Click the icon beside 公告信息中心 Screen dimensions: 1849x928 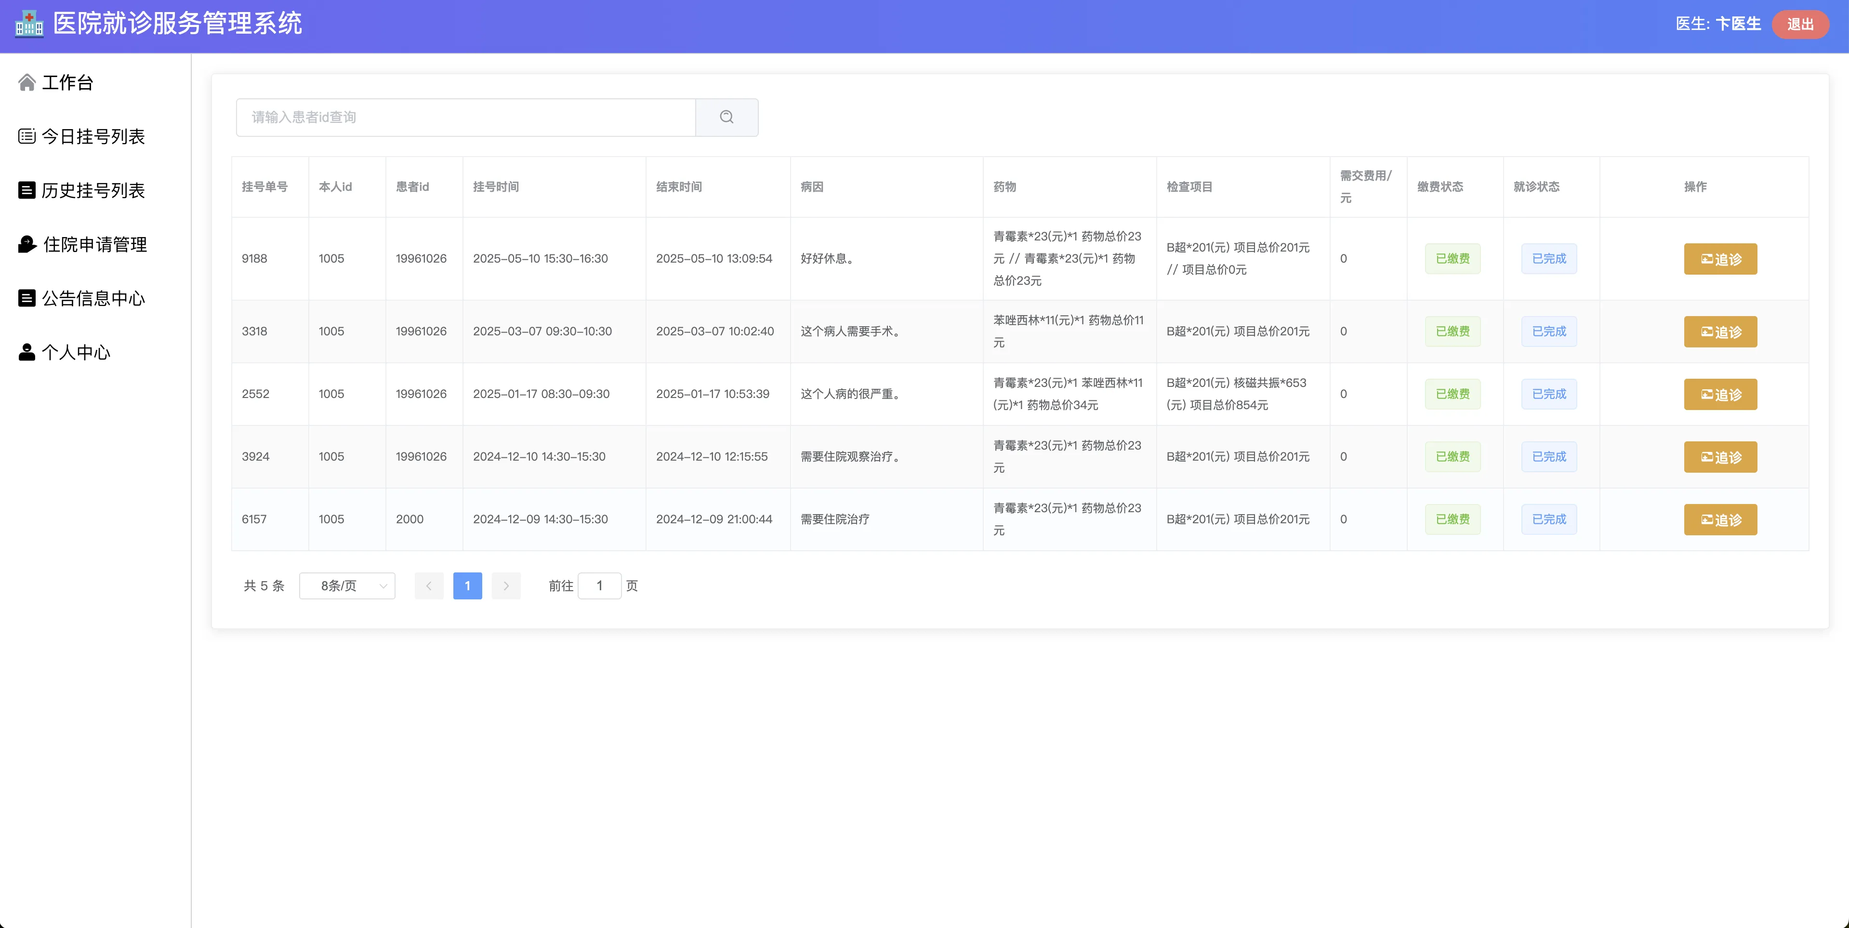click(x=26, y=298)
